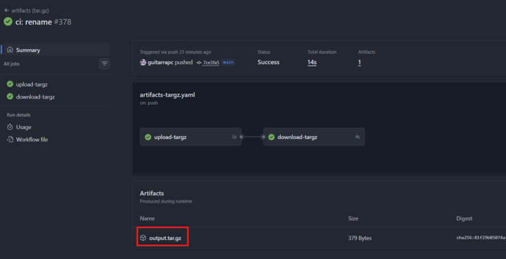506x259 pixels.
Task: Click the Success status text
Action: [x=268, y=63]
